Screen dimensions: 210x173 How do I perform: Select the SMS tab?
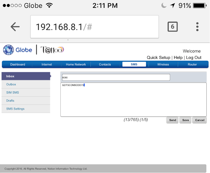pos(134,64)
